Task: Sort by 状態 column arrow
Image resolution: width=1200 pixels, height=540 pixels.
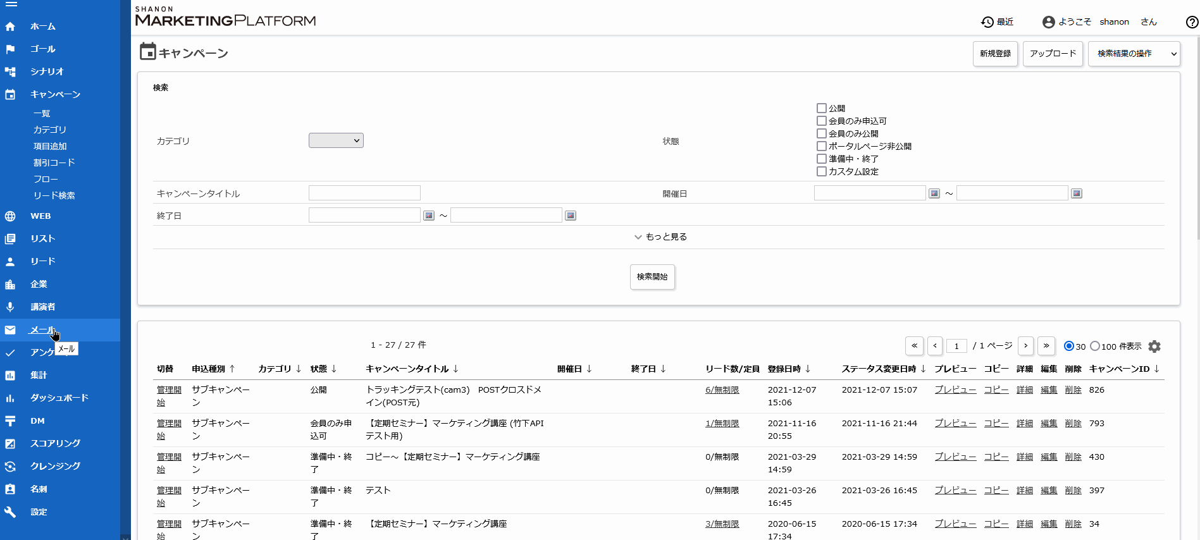Action: [x=334, y=369]
